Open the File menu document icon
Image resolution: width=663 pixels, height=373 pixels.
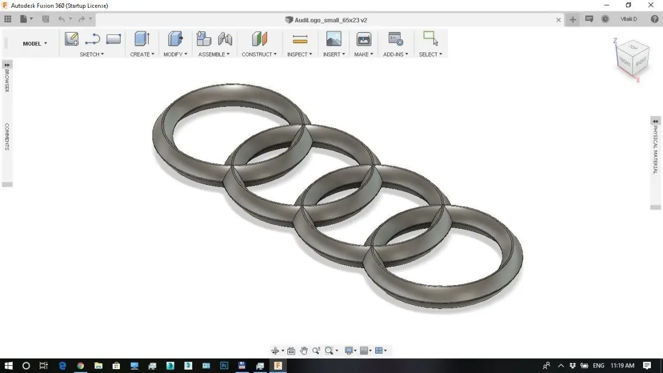tap(24, 19)
